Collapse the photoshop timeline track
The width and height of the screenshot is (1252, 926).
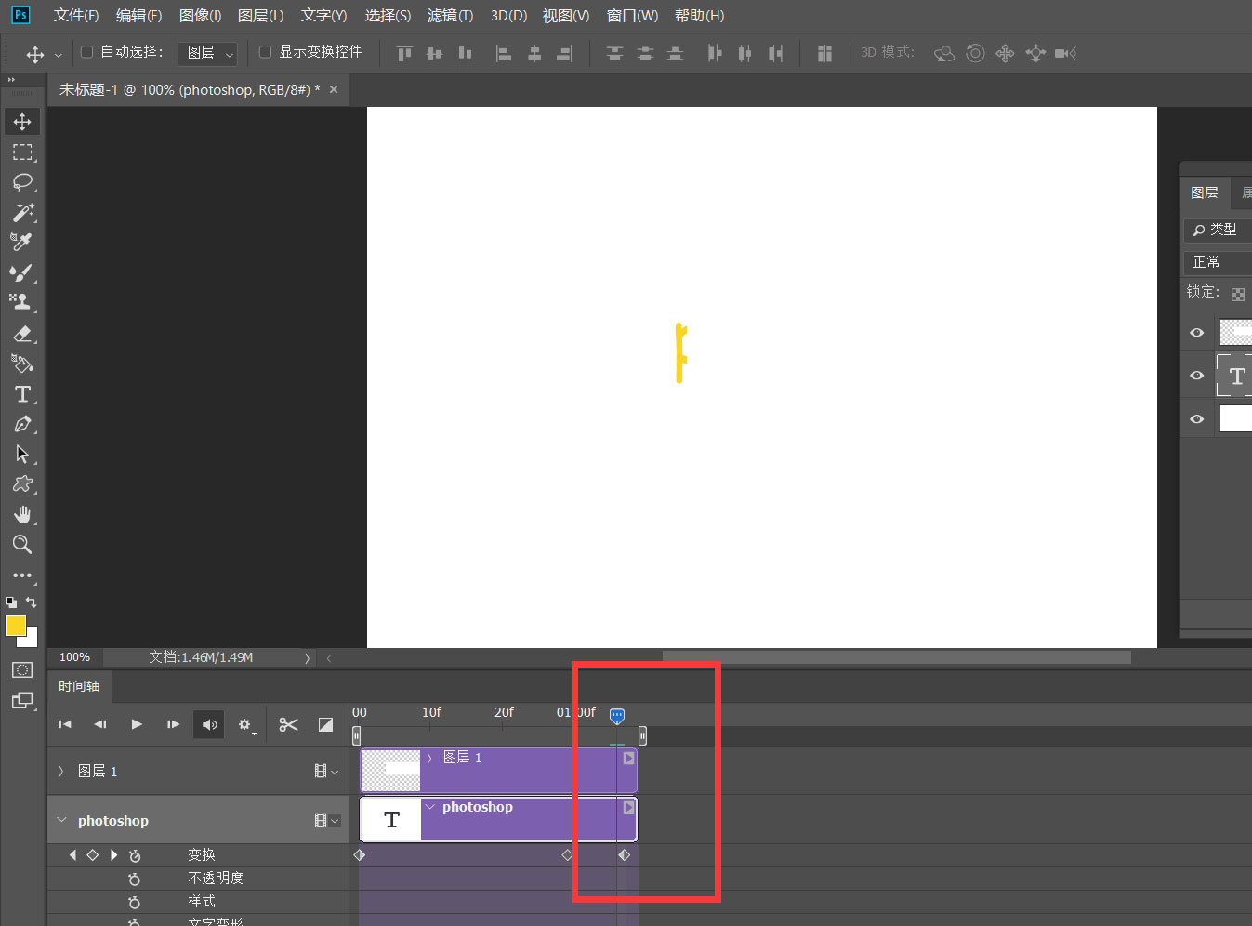coord(61,820)
